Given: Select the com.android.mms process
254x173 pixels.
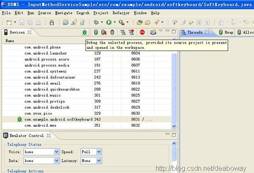Looking at the screenshot, I should pos(87,125).
